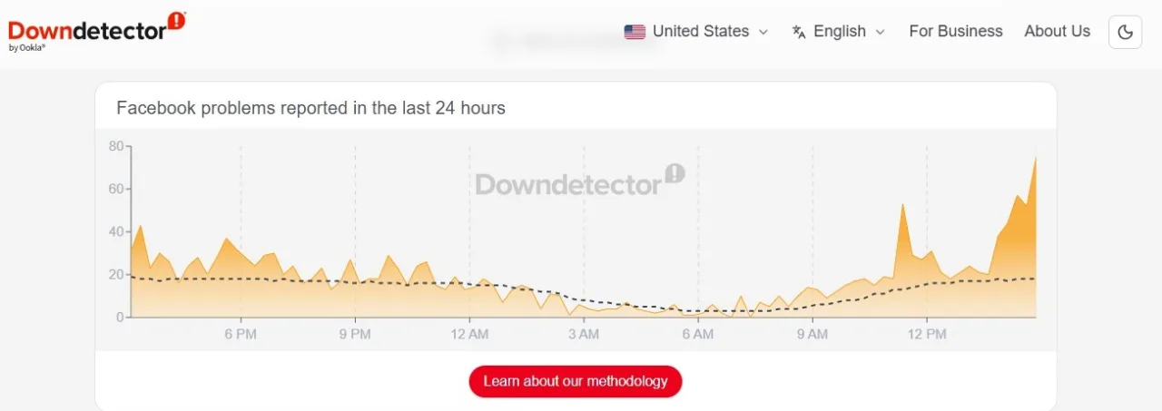Click the chart title Facebook problems reported
The width and height of the screenshot is (1162, 411).
pyautogui.click(x=310, y=108)
